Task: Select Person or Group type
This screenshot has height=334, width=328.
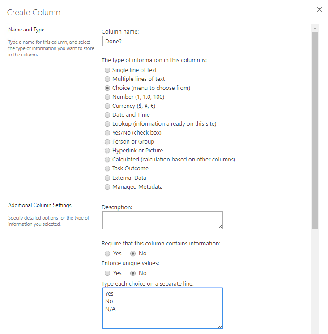Action: (x=107, y=142)
